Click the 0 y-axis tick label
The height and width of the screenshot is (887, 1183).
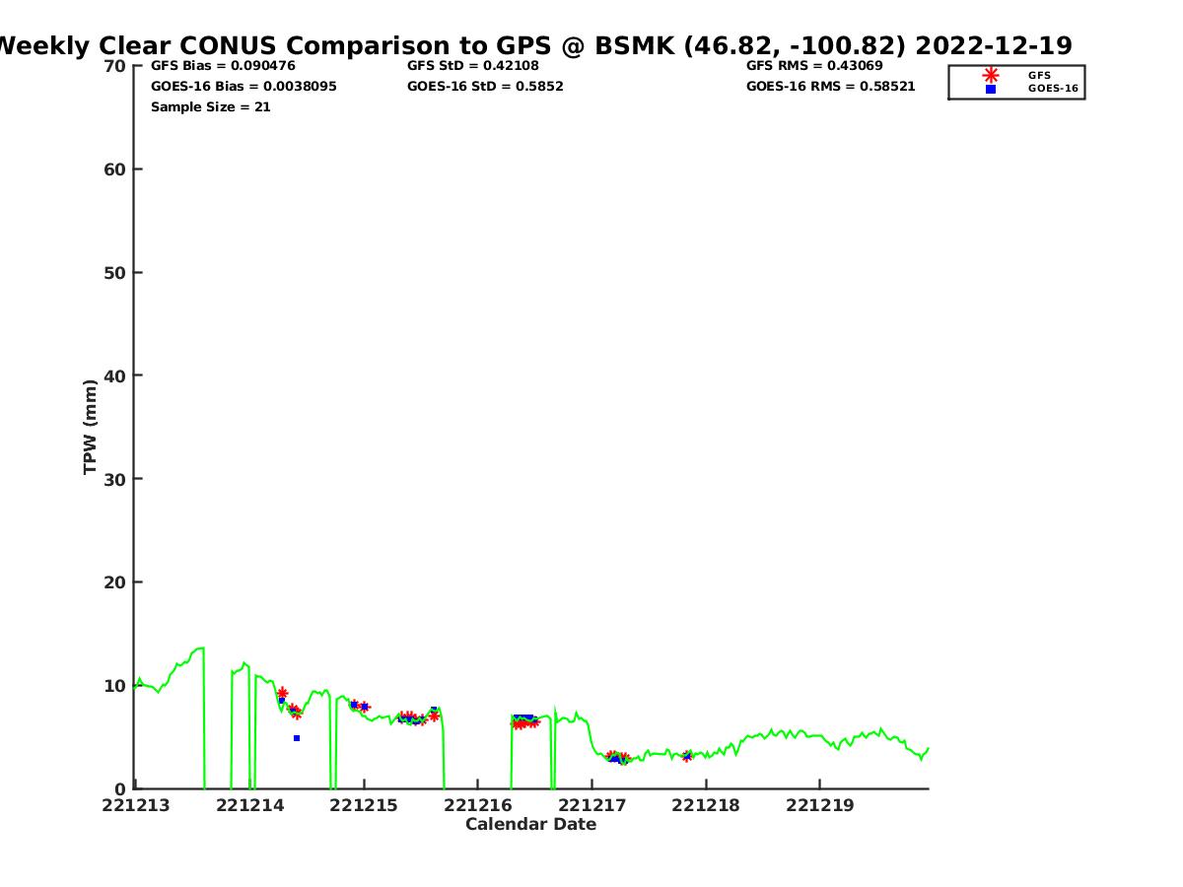[x=120, y=789]
